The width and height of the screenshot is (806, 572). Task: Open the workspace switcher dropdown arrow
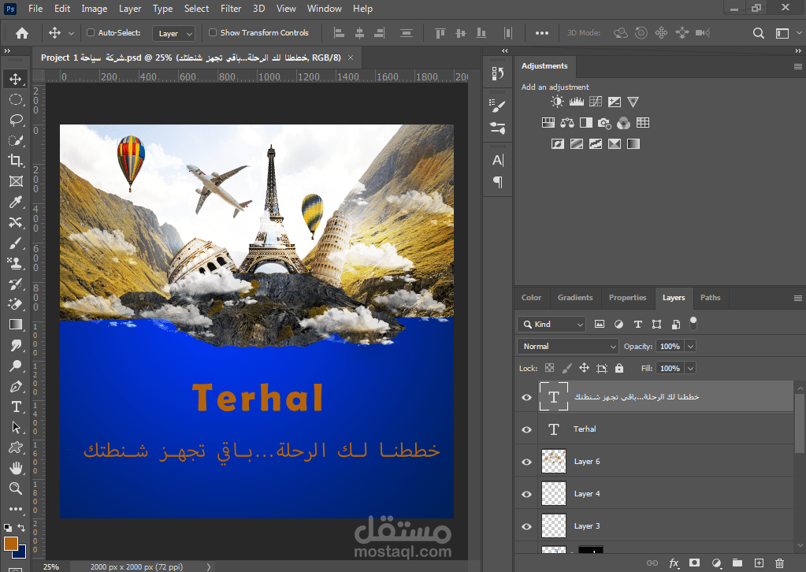pyautogui.click(x=798, y=33)
